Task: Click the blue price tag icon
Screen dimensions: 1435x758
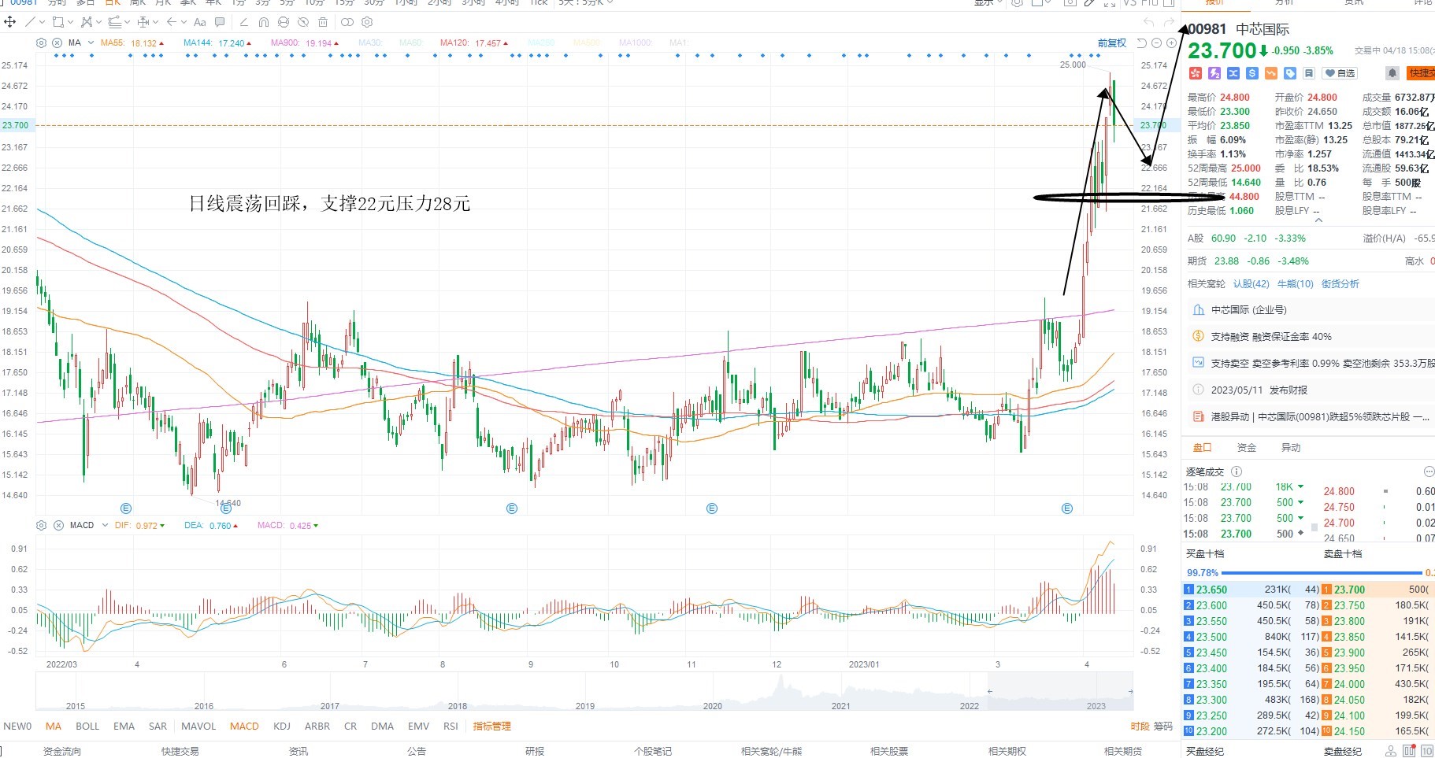Action: 1290,73
